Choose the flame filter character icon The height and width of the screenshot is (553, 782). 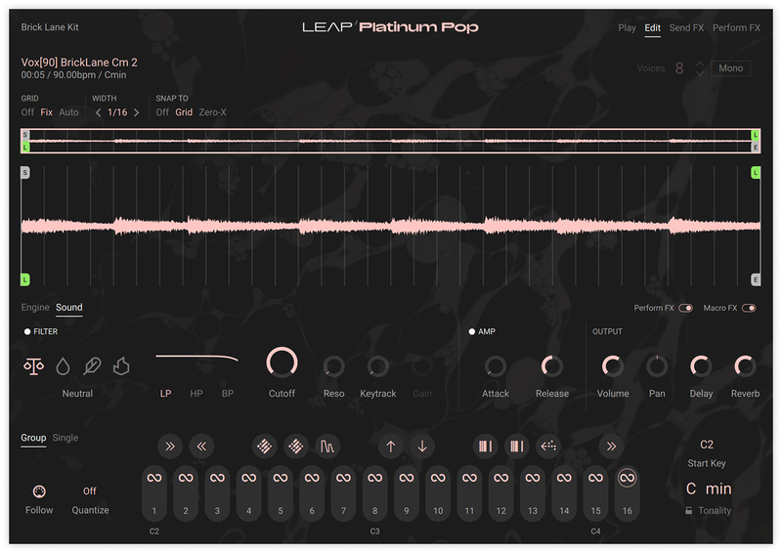click(121, 366)
